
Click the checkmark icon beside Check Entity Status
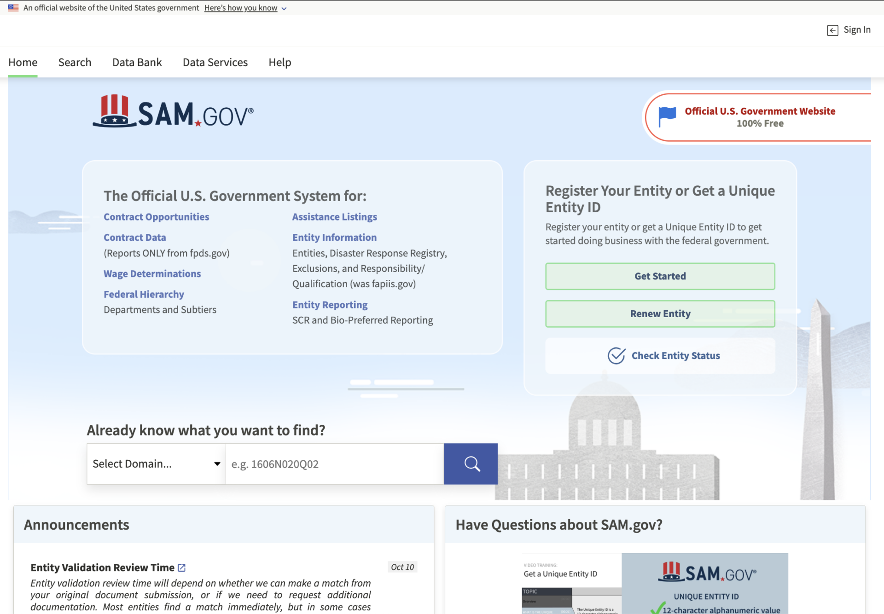coord(616,355)
